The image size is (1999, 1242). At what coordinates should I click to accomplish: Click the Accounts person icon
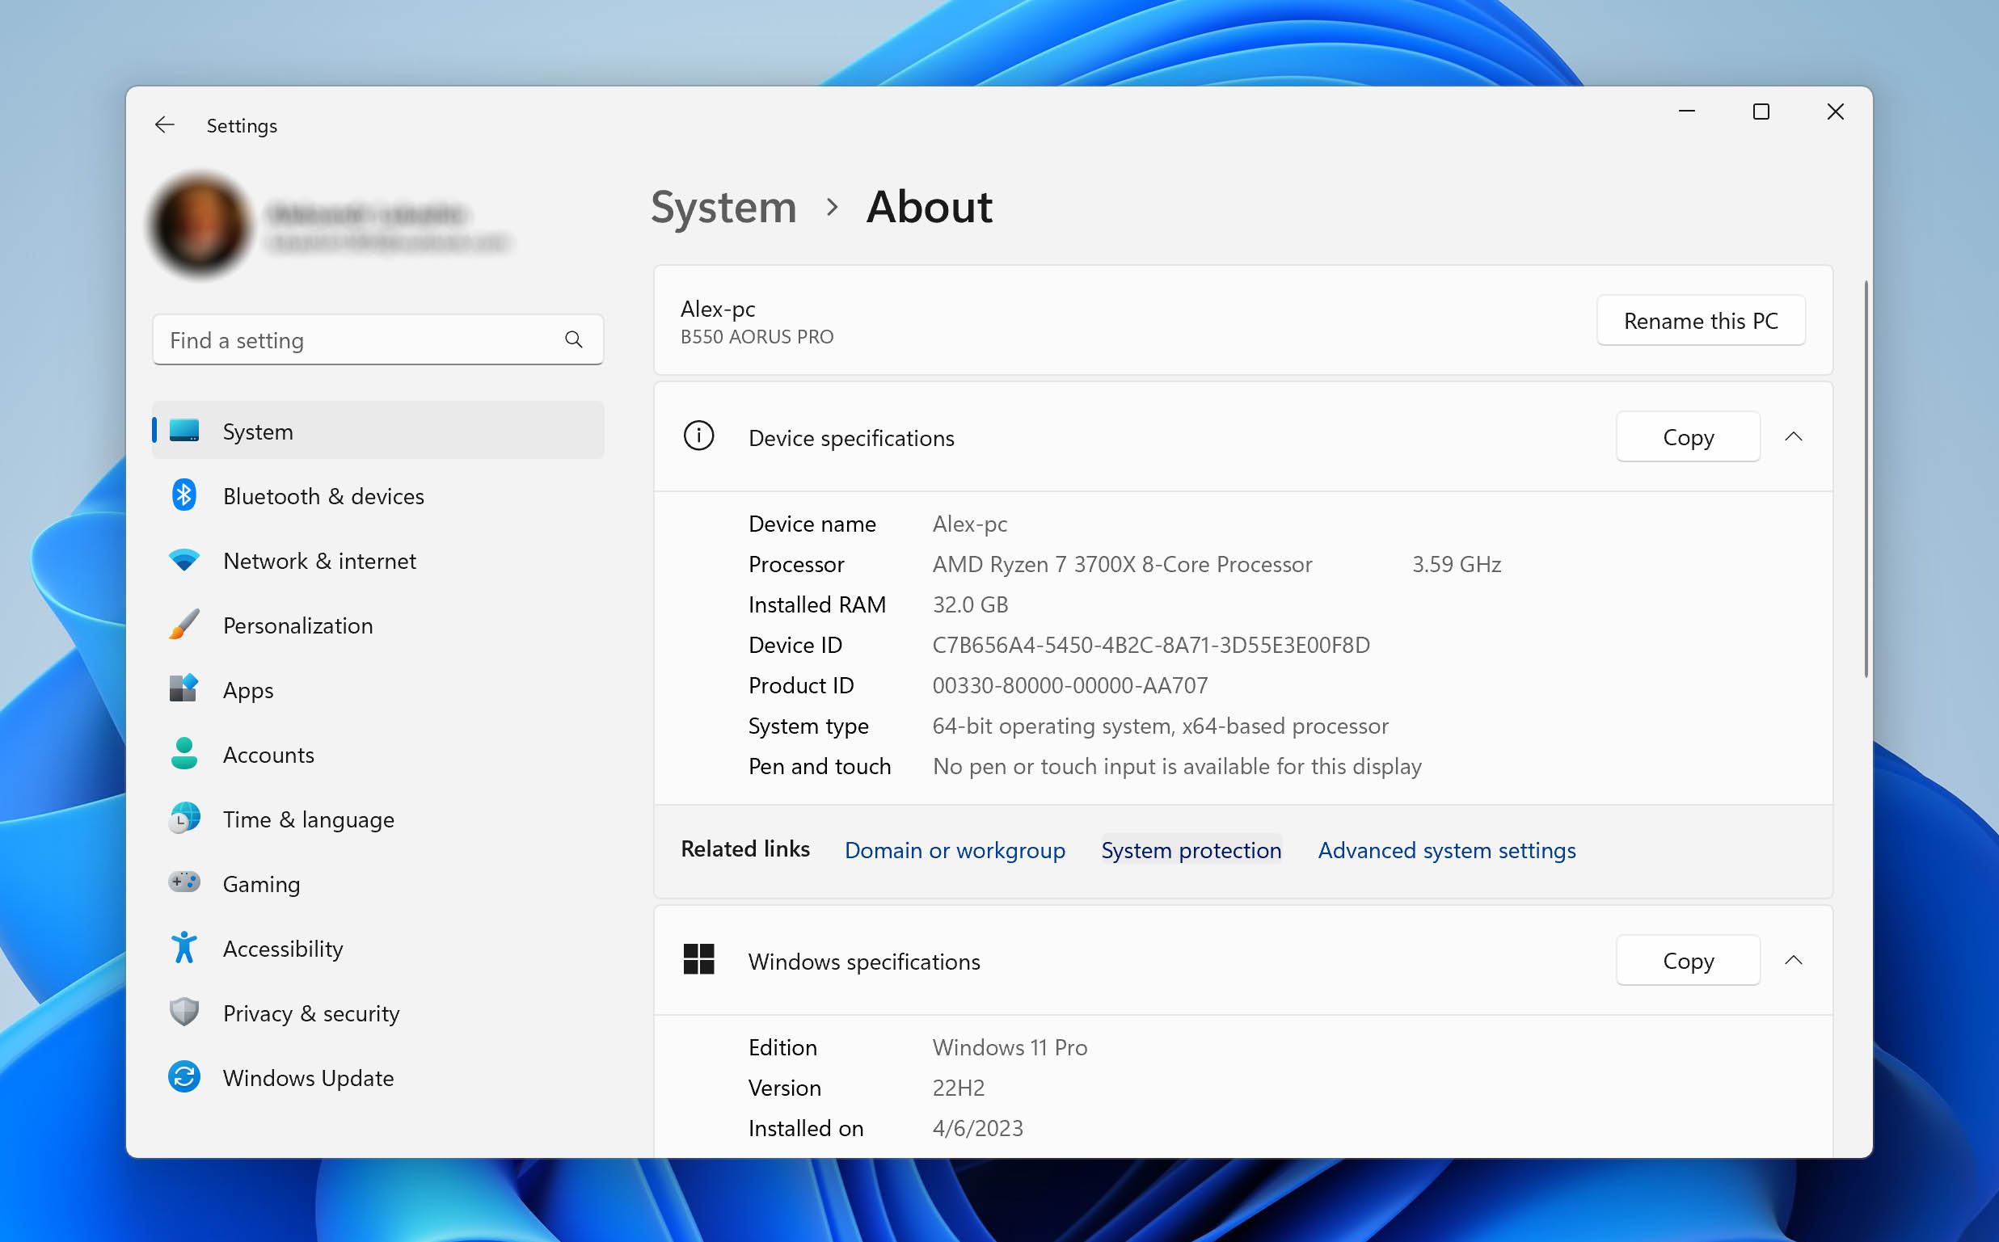(184, 753)
